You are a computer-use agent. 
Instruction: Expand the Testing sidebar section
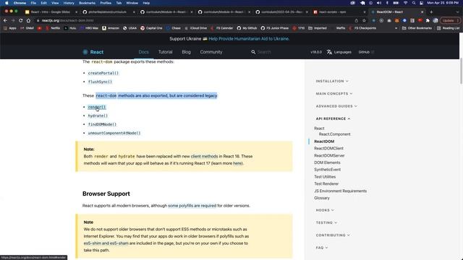pos(326,223)
